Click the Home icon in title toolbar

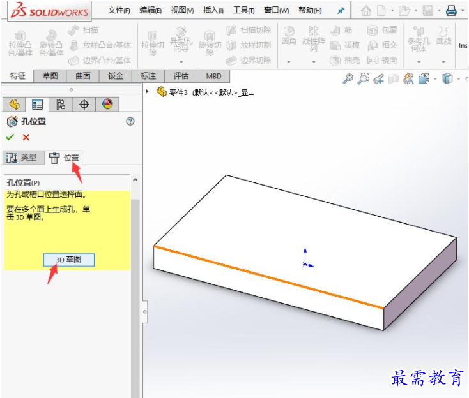point(366,11)
